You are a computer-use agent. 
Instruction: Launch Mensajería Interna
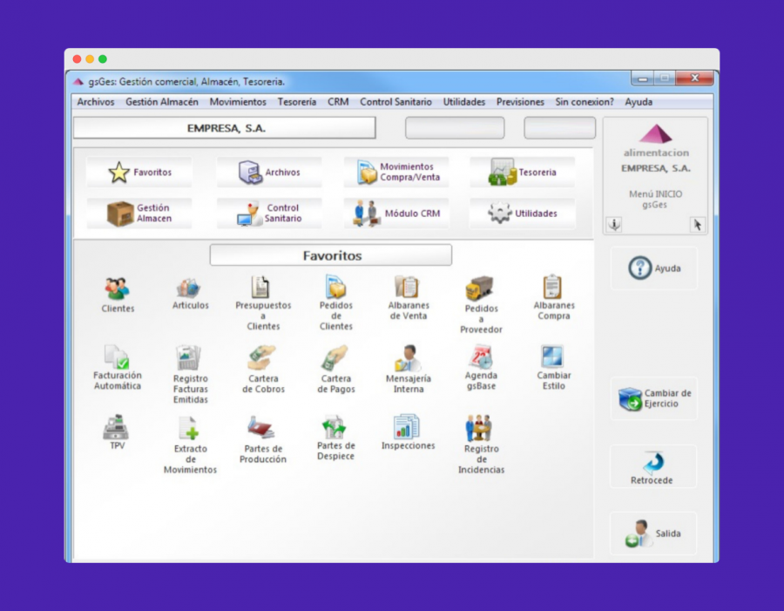pyautogui.click(x=409, y=370)
